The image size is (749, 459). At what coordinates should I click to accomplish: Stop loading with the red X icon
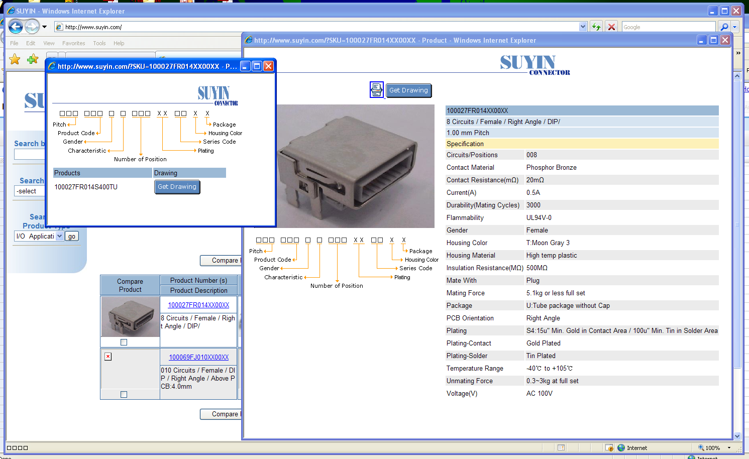point(611,27)
